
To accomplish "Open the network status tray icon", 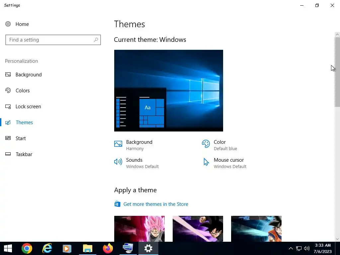I will (x=299, y=248).
